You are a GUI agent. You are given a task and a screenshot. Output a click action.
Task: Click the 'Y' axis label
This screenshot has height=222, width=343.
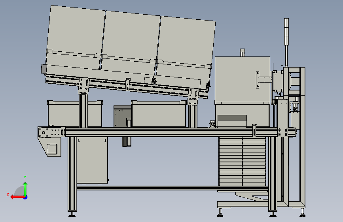click(x=25, y=177)
